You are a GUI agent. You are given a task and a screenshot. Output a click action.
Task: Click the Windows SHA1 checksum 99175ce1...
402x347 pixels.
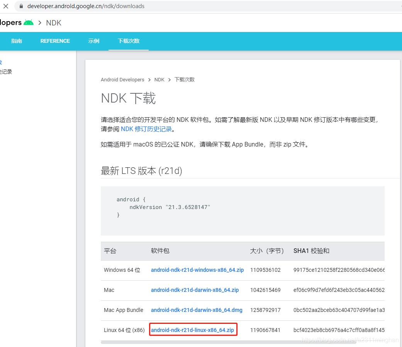(339, 270)
